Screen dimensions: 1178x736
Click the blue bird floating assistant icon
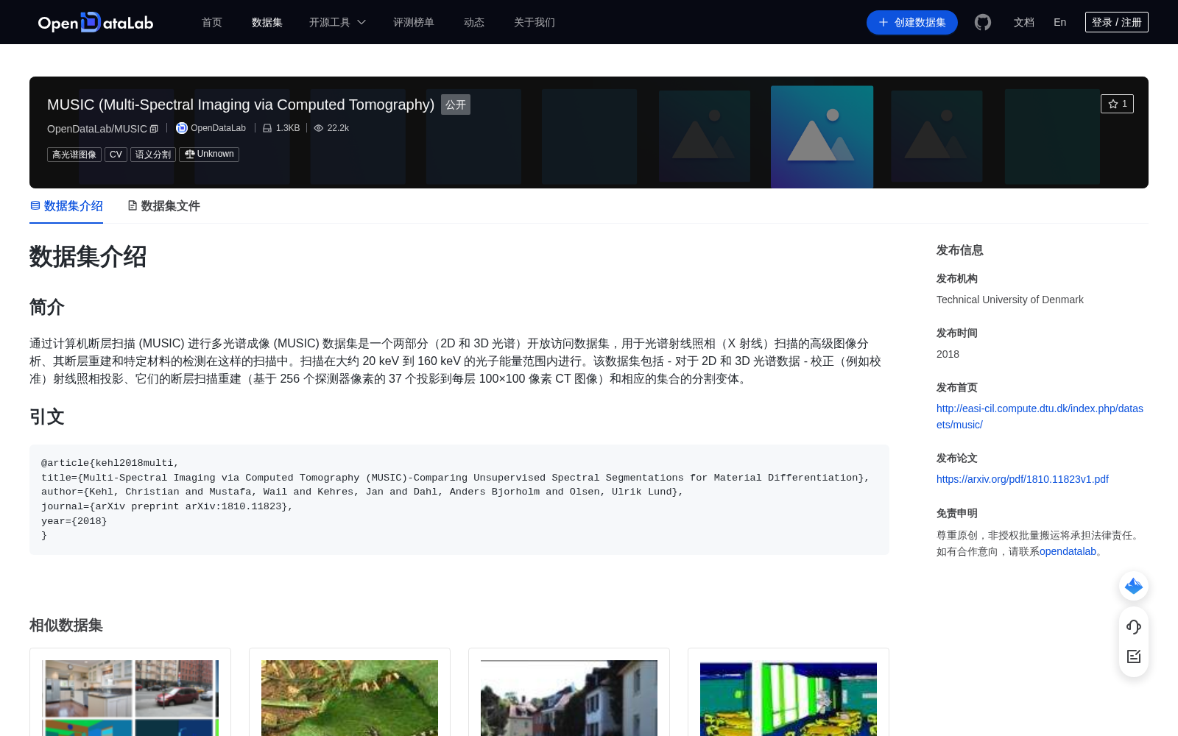click(x=1134, y=586)
